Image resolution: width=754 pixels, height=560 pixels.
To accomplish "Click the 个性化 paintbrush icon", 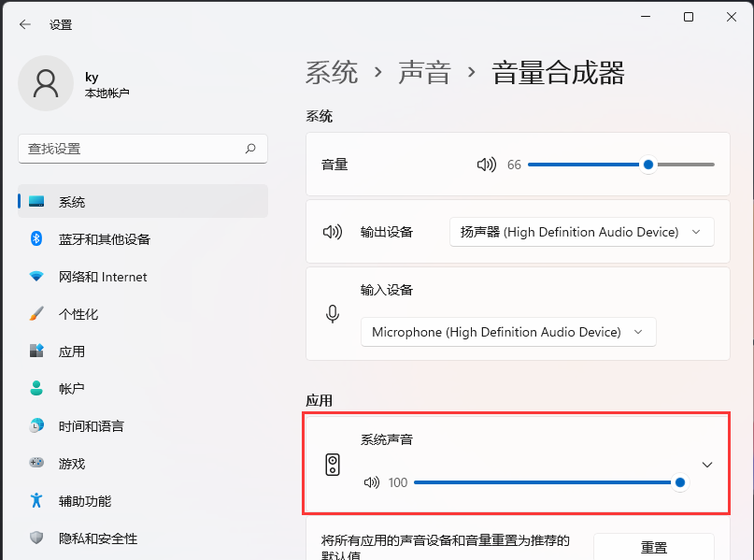I will click(x=36, y=314).
